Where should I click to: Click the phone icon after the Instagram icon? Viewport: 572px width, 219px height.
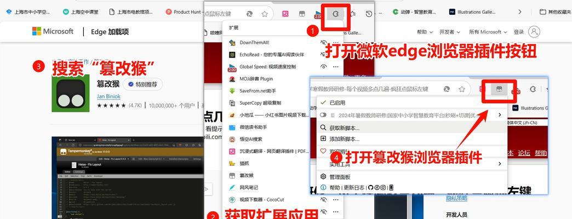(x=391, y=187)
